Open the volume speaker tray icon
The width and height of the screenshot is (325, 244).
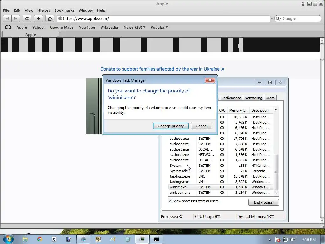[293, 240]
